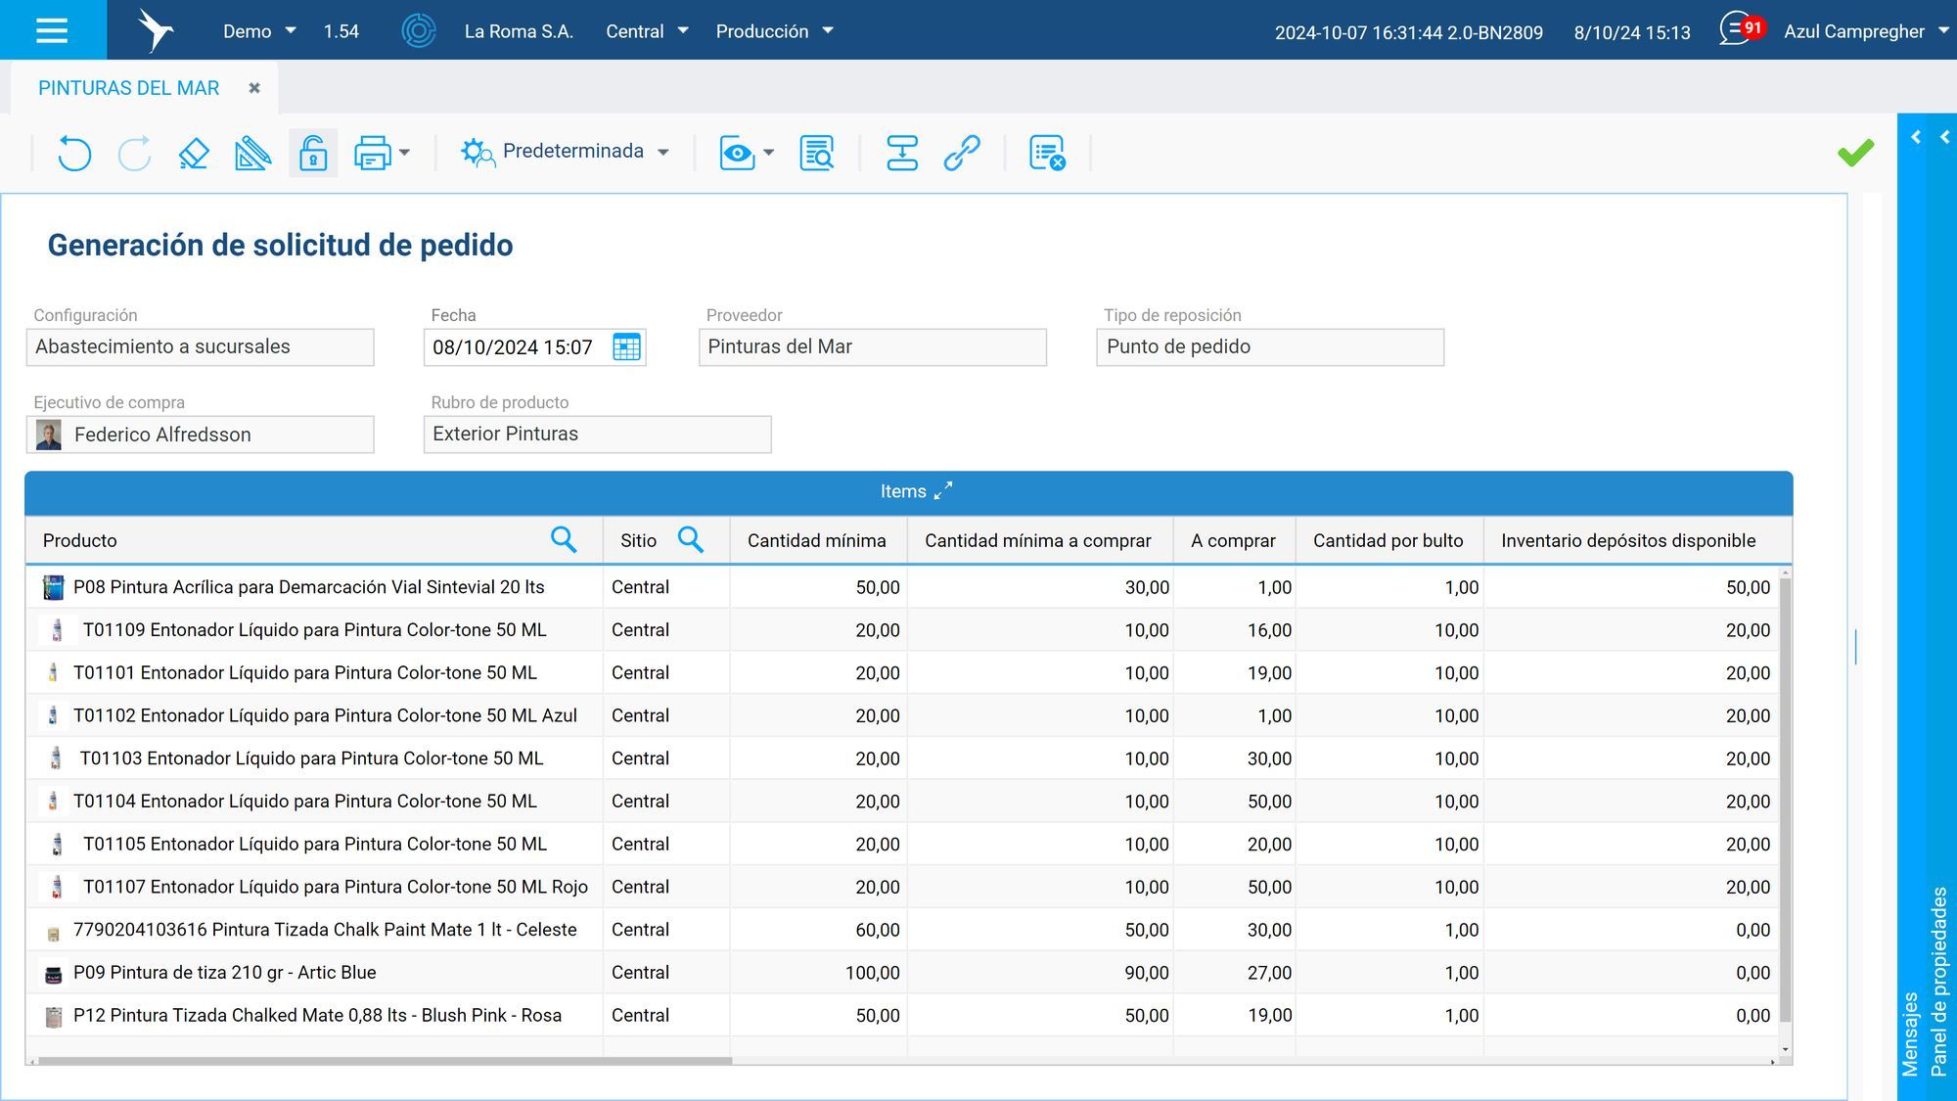
Task: Sort by A comprar column header
Action: point(1233,540)
